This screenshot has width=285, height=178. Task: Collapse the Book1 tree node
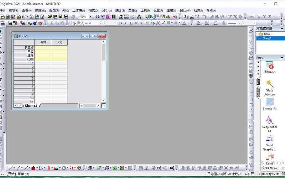click(258, 34)
